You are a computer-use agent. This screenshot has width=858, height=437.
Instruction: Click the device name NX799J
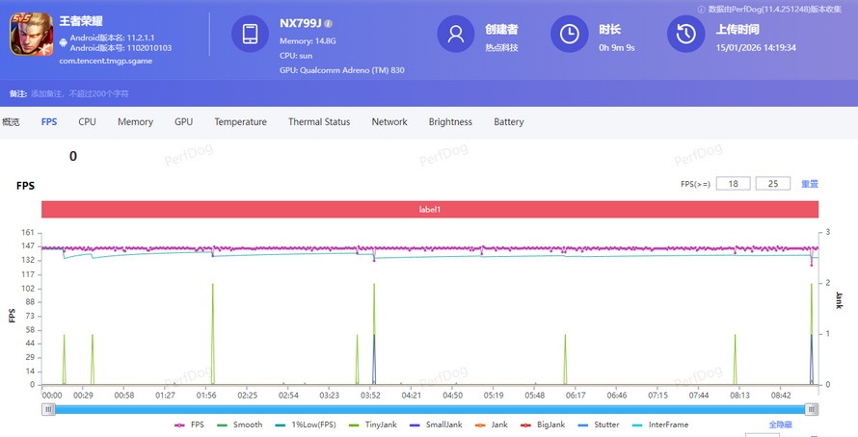pos(301,23)
